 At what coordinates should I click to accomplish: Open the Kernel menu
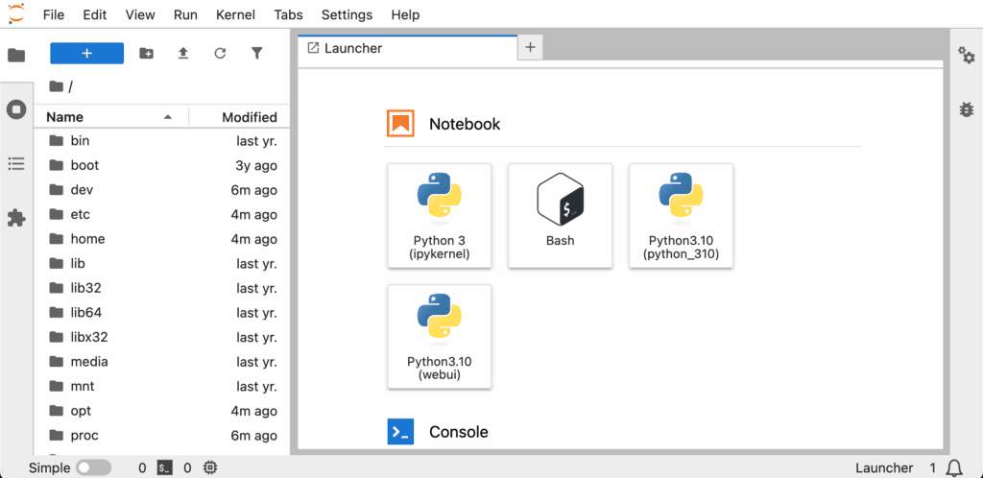235,14
